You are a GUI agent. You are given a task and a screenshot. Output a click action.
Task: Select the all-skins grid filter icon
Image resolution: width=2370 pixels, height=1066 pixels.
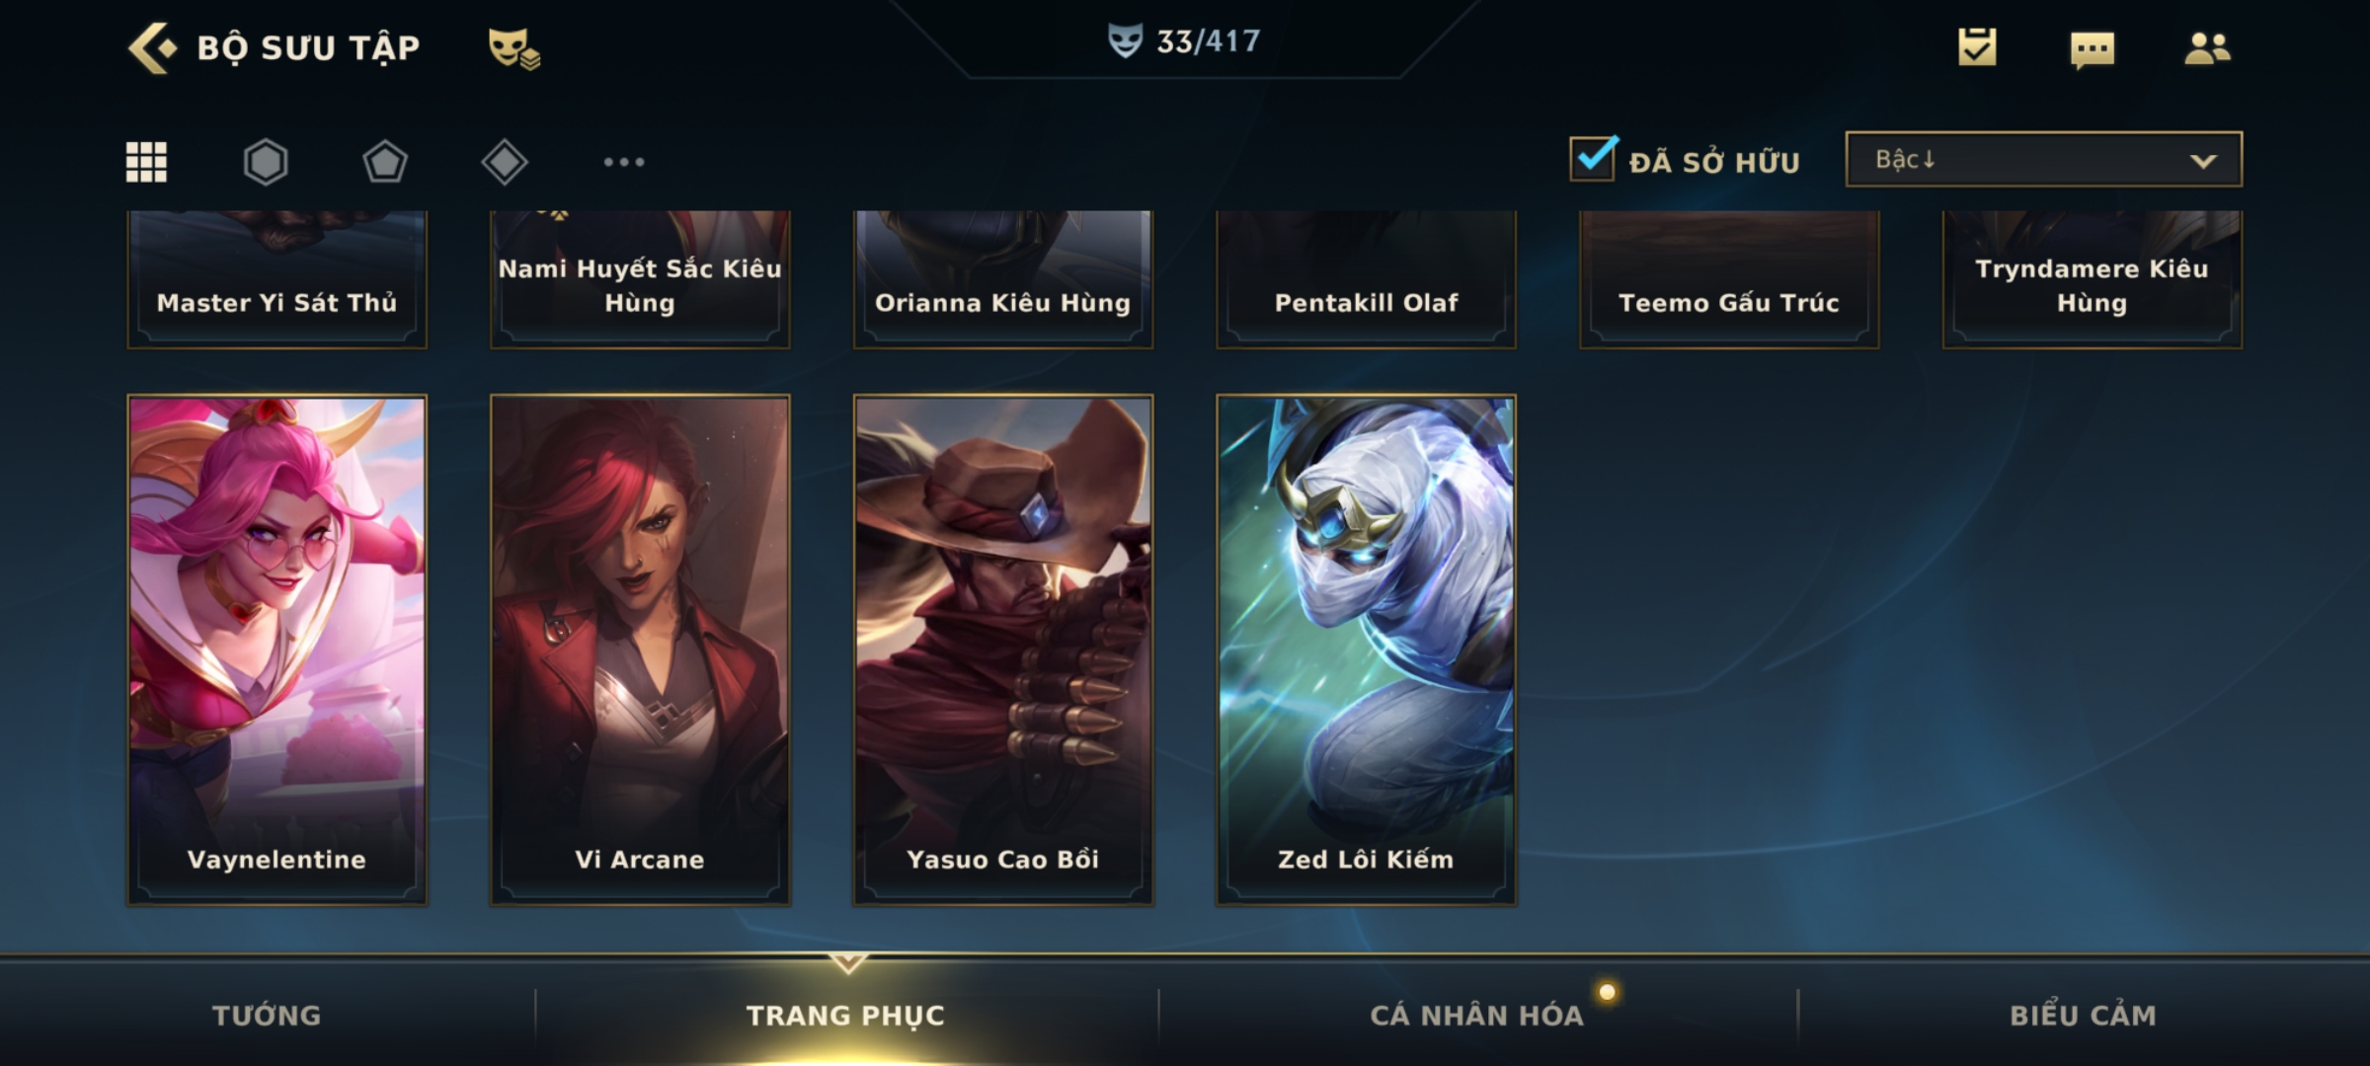(146, 162)
